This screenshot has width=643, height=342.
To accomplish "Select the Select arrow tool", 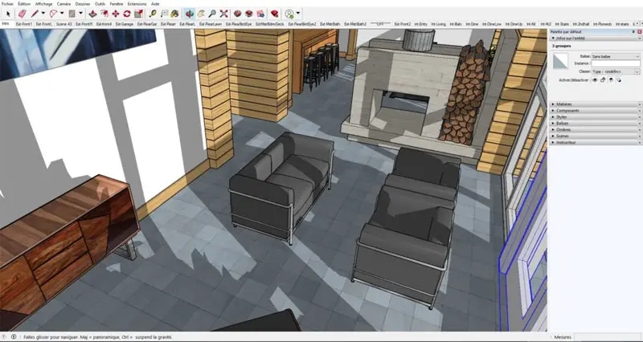I will [8, 14].
